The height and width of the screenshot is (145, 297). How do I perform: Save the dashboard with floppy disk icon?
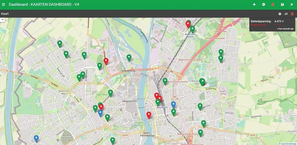pyautogui.click(x=283, y=4)
